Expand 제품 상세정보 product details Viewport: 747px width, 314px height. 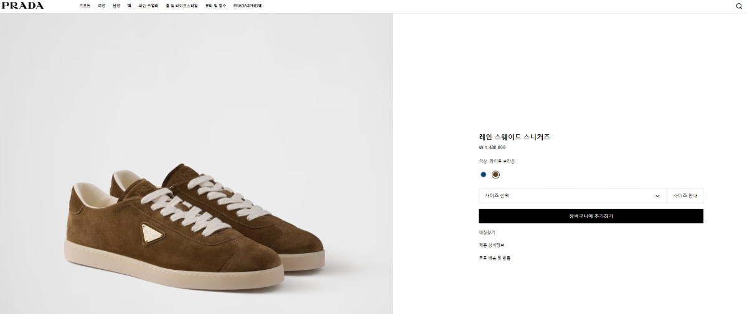click(491, 245)
